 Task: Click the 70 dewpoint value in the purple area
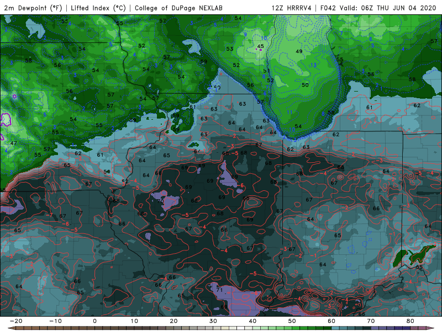pos(160,201)
